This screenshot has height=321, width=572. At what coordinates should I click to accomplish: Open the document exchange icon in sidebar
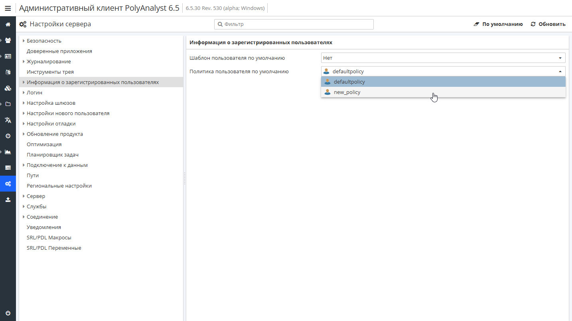8,72
